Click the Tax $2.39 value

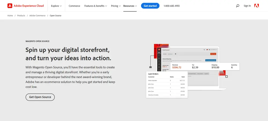pos(195,67)
